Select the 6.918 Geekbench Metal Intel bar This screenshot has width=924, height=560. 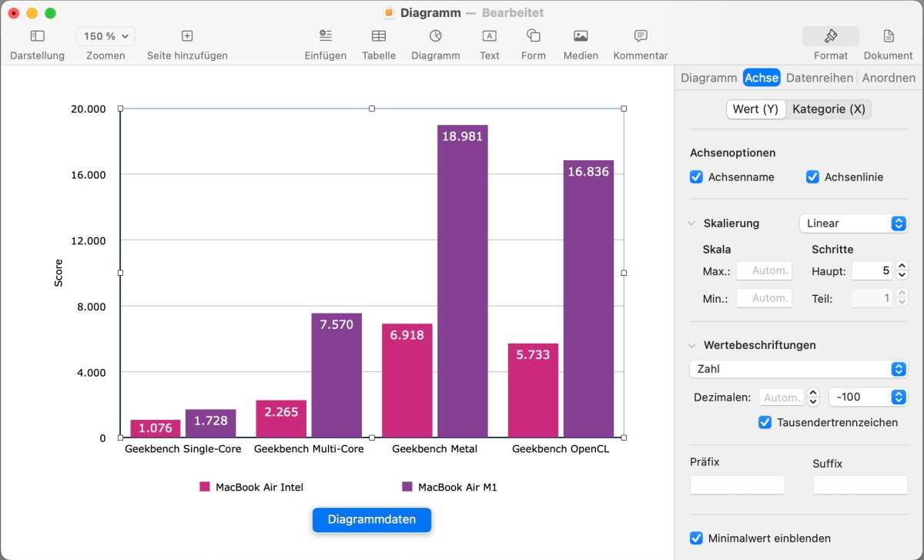click(407, 381)
